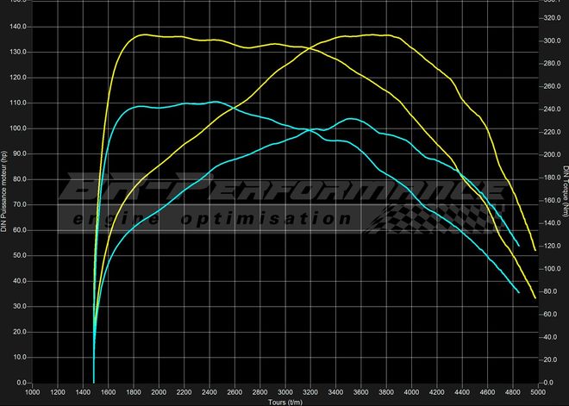Click the 140.0 label on the power axis

coord(19,27)
